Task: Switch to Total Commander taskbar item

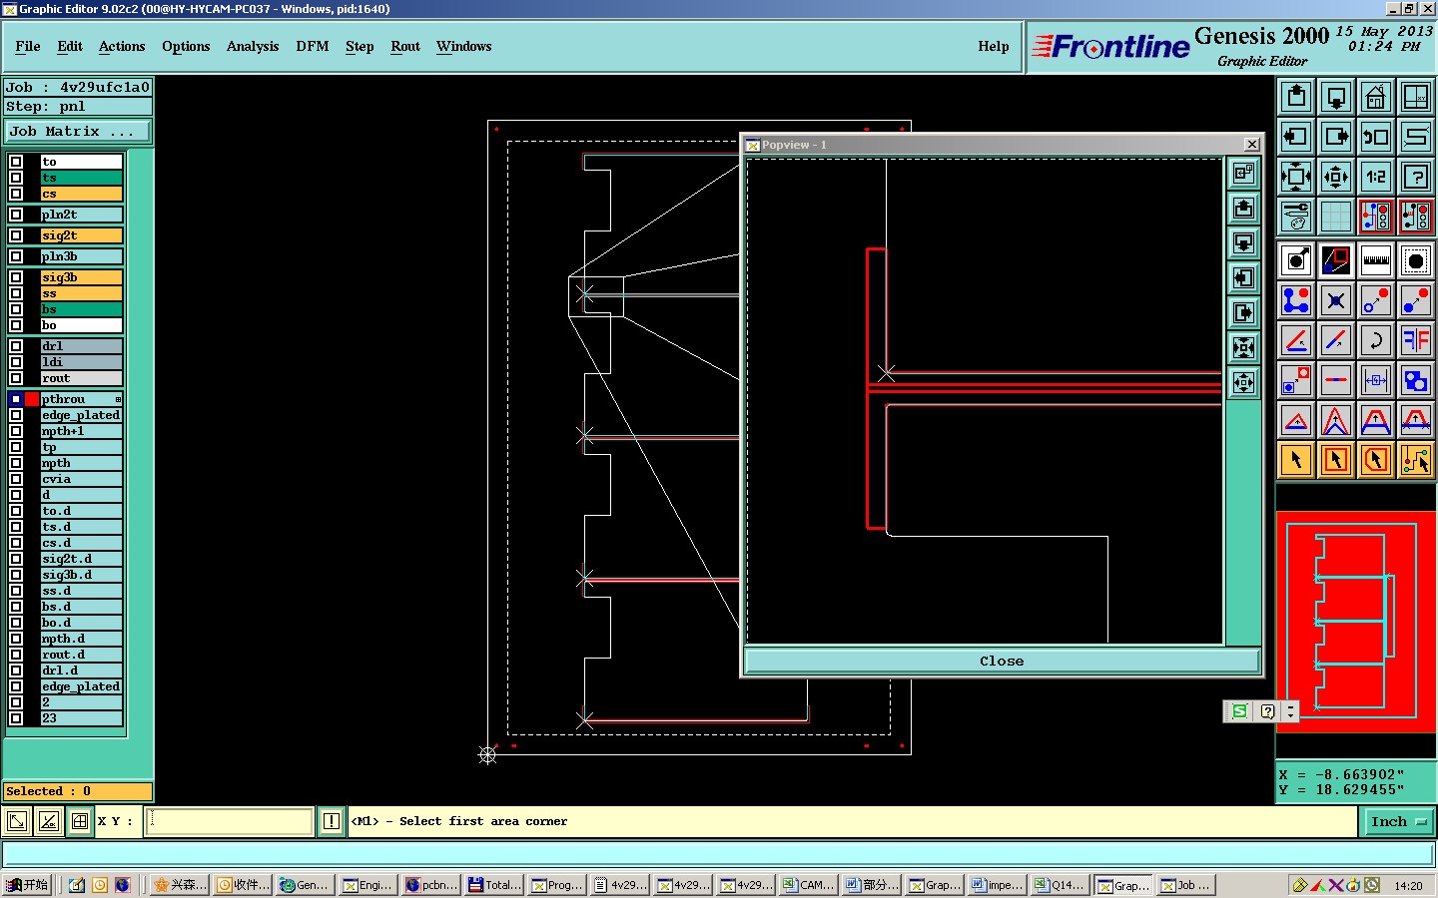Action: (494, 885)
